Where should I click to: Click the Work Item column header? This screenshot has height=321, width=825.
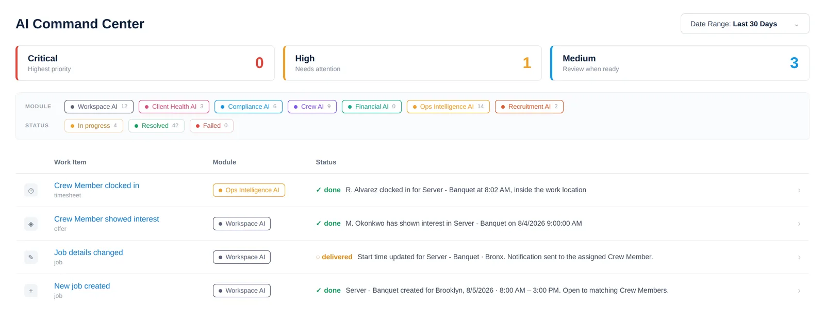[x=70, y=162]
